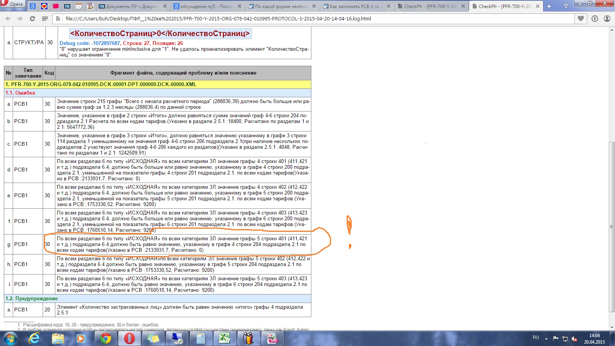Go back to the previous page
615x346 pixels.
(x=8, y=18)
